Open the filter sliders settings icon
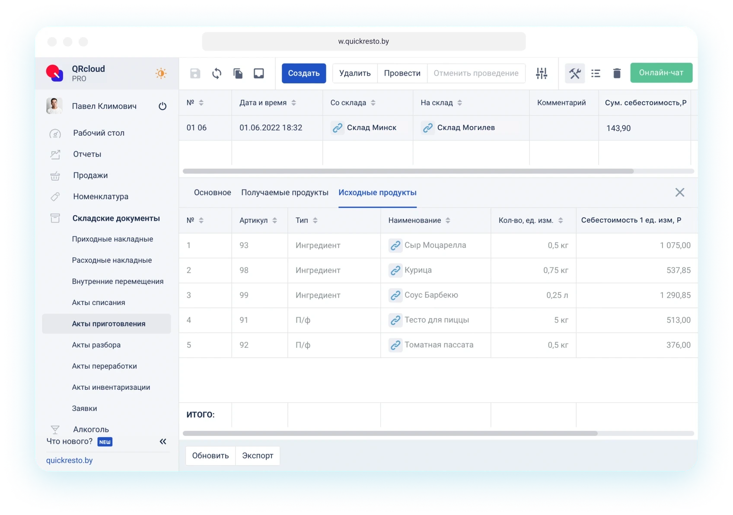This screenshot has width=733, height=515. pyautogui.click(x=542, y=73)
